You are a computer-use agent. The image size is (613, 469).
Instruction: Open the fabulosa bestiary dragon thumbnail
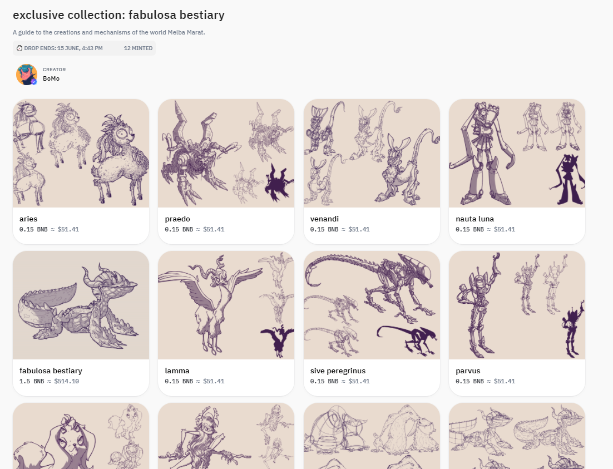[81, 305]
